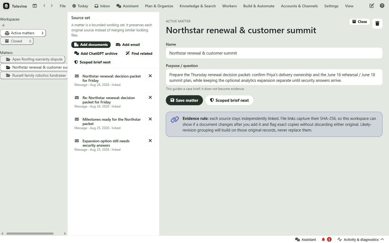
Task: Open the Russell family robotics fundraiser matter
Action: 34,75
